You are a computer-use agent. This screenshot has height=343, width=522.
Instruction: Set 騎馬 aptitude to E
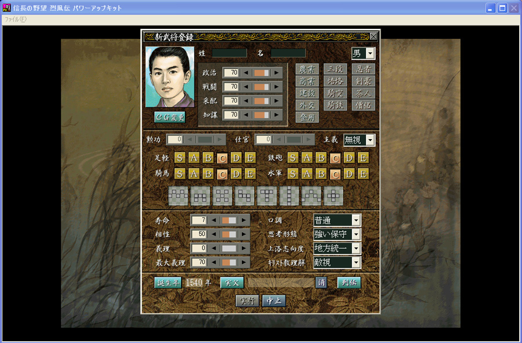click(x=249, y=174)
